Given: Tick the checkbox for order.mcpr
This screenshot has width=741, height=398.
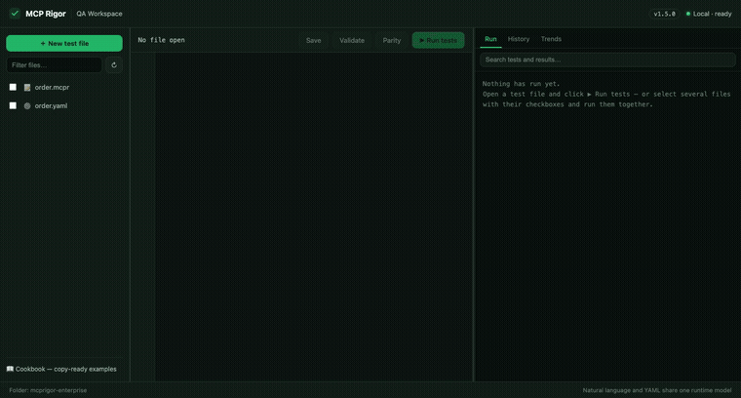Looking at the screenshot, I should pos(13,87).
